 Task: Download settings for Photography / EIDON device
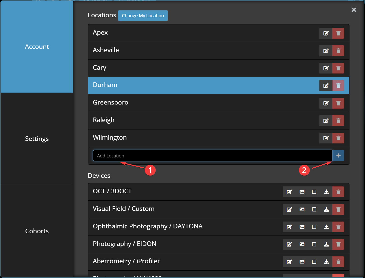(x=326, y=244)
